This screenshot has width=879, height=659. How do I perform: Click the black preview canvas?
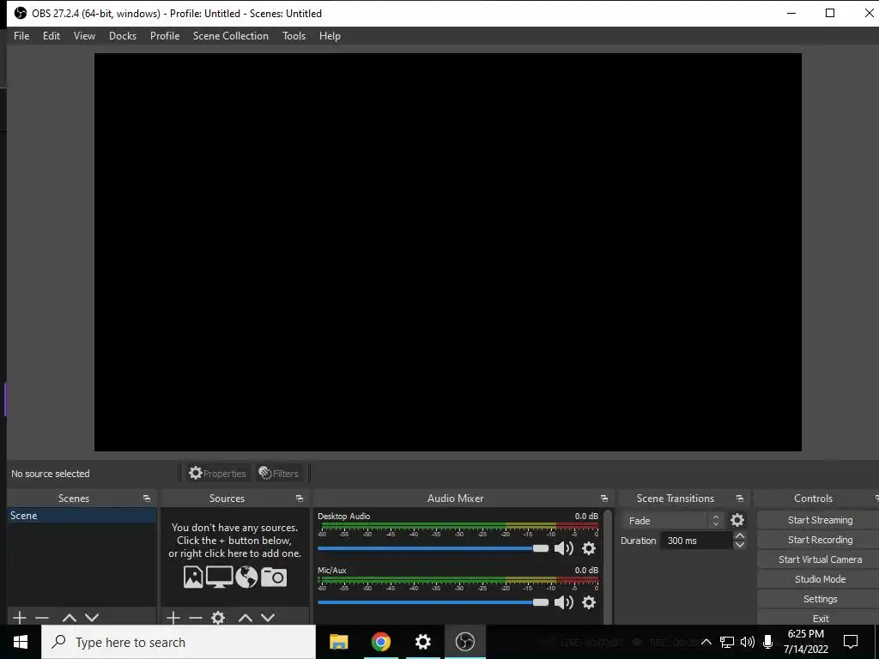(x=447, y=251)
